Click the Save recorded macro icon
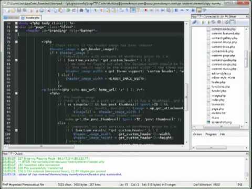 (x=169, y=10)
